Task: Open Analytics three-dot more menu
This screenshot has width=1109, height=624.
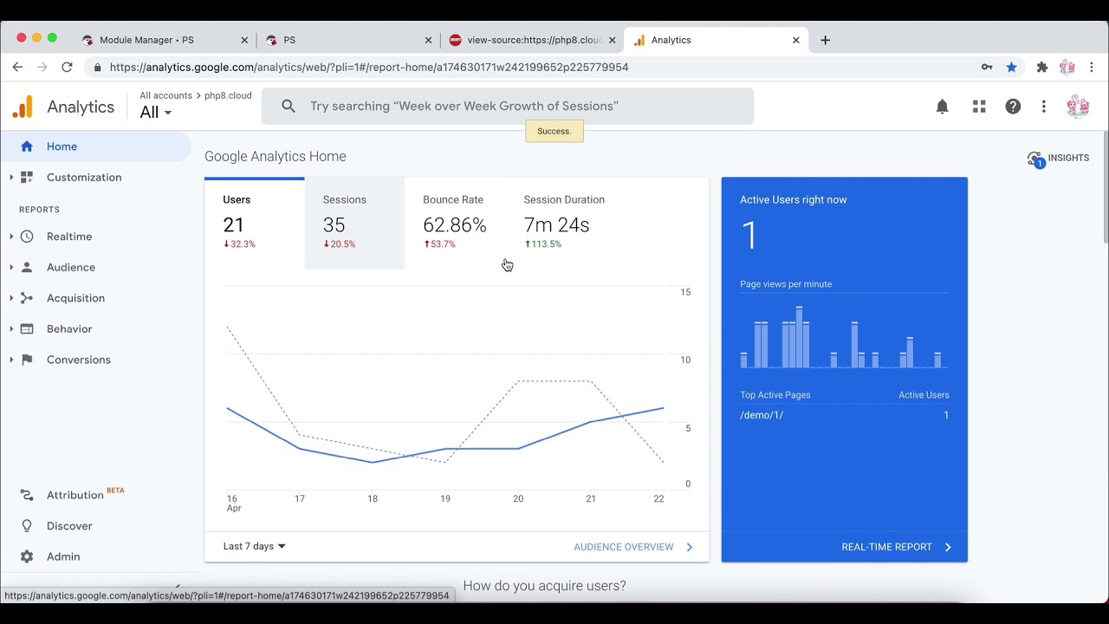Action: (1044, 107)
